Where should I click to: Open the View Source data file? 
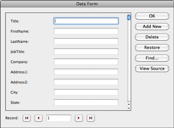tap(152, 68)
